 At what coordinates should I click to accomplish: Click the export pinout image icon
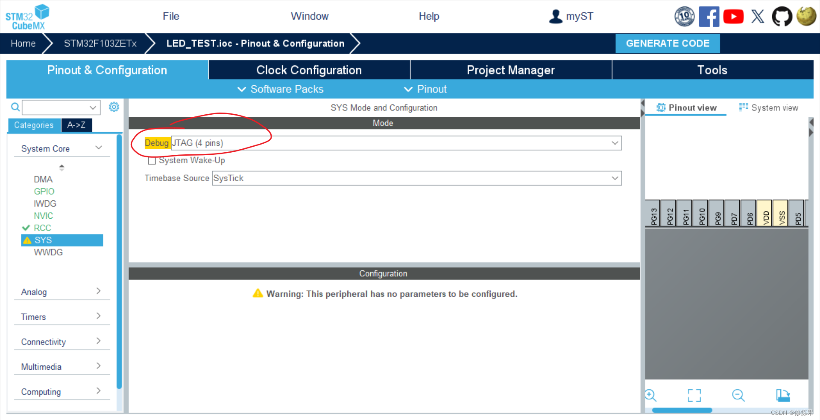(x=783, y=395)
